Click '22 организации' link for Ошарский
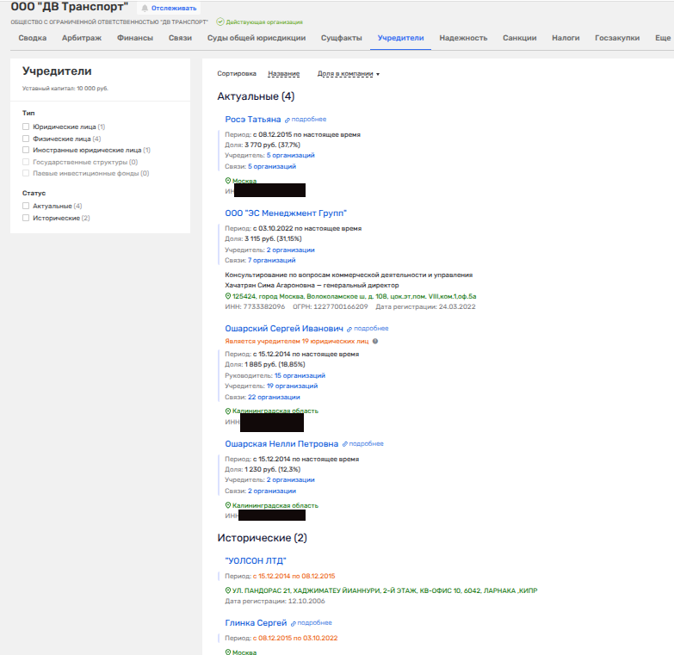The width and height of the screenshot is (674, 655). coord(274,397)
